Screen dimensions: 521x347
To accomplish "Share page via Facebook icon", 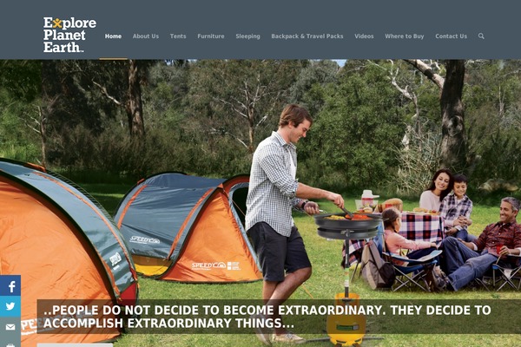I will (x=10, y=285).
